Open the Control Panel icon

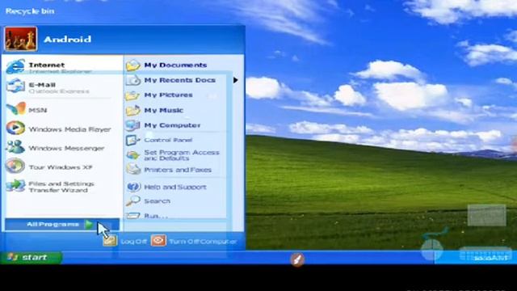(x=132, y=140)
